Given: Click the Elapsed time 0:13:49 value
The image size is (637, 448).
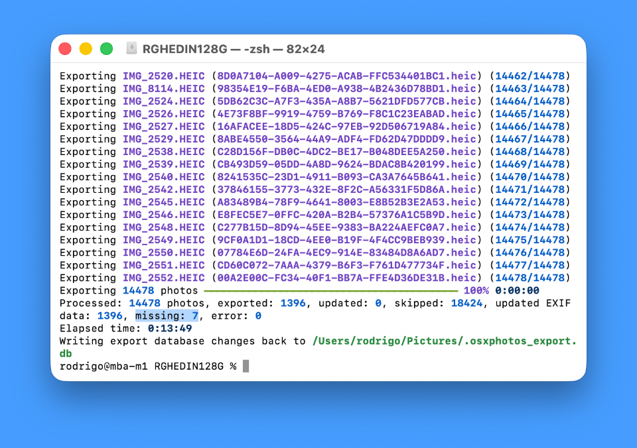Looking at the screenshot, I should 170,328.
